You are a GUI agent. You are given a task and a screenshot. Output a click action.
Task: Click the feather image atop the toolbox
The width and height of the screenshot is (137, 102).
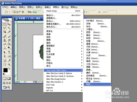7,20
